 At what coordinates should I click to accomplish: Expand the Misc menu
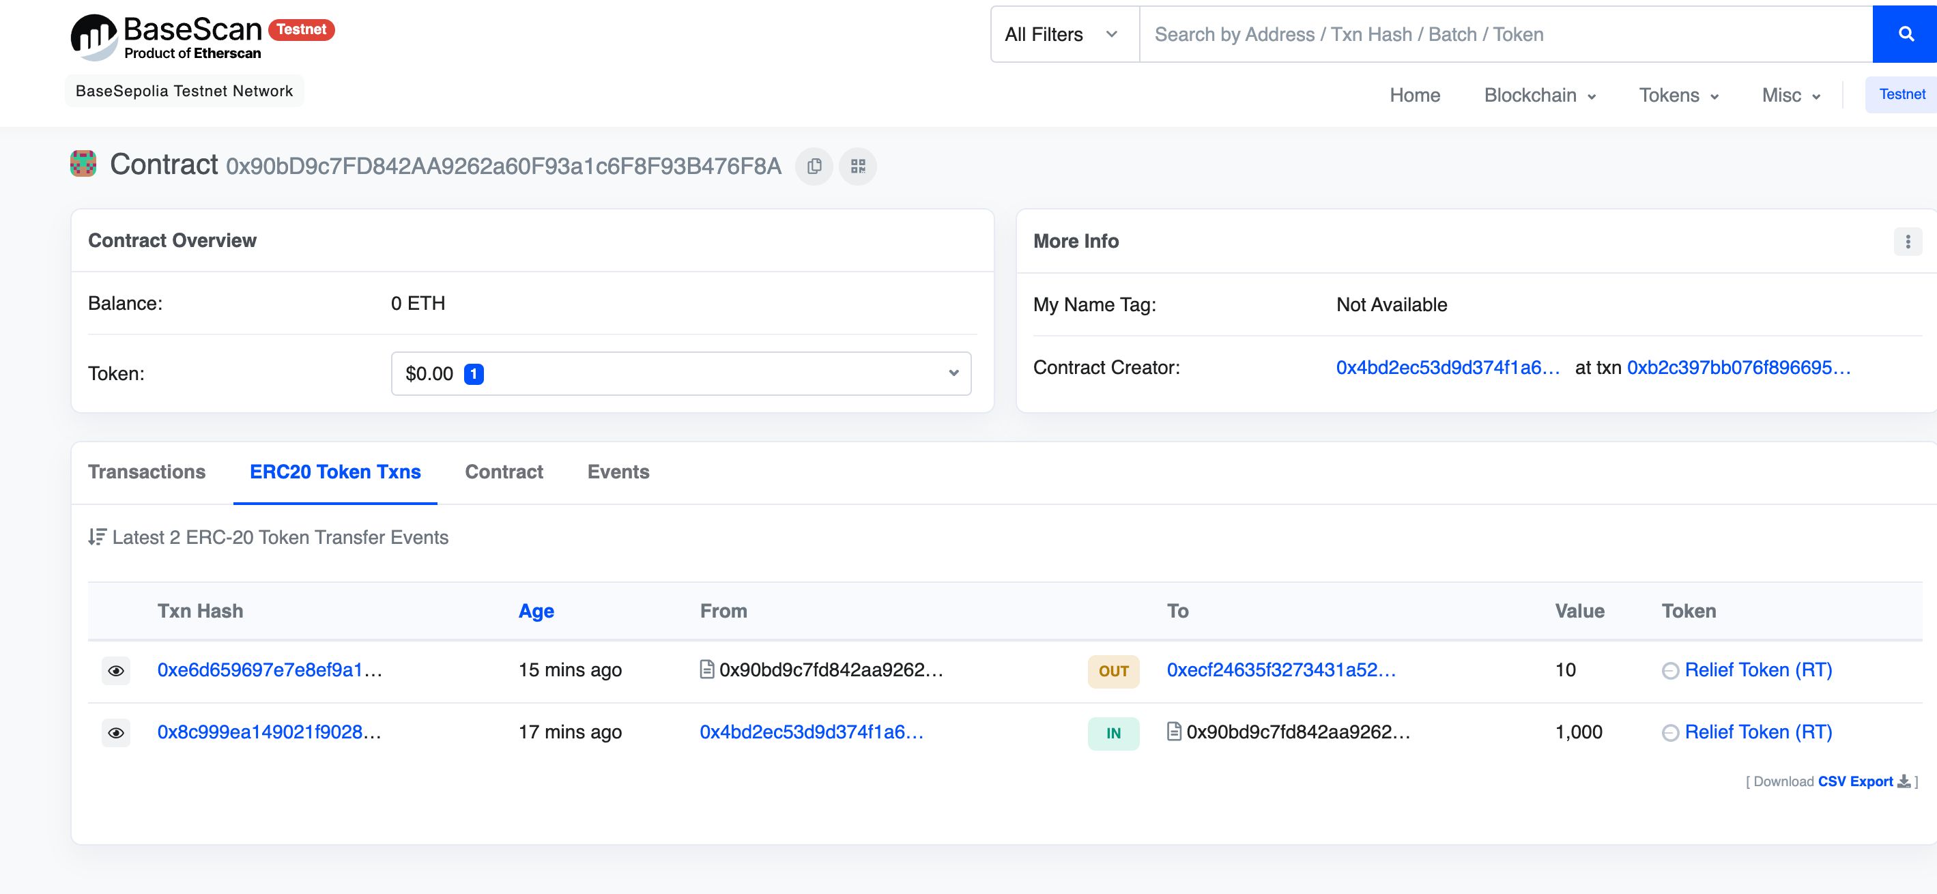[1790, 96]
